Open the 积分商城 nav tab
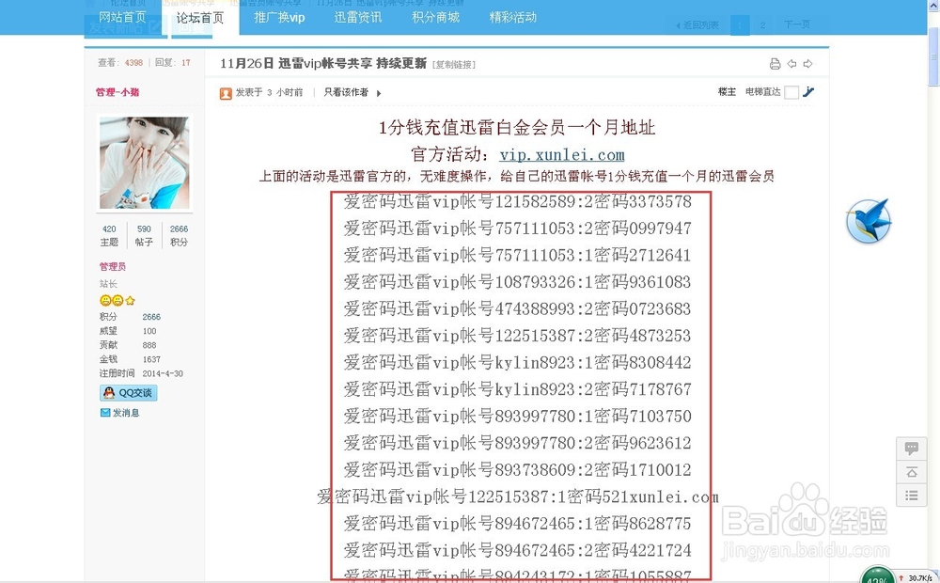Viewport: 940px width, 583px height. 436,17
